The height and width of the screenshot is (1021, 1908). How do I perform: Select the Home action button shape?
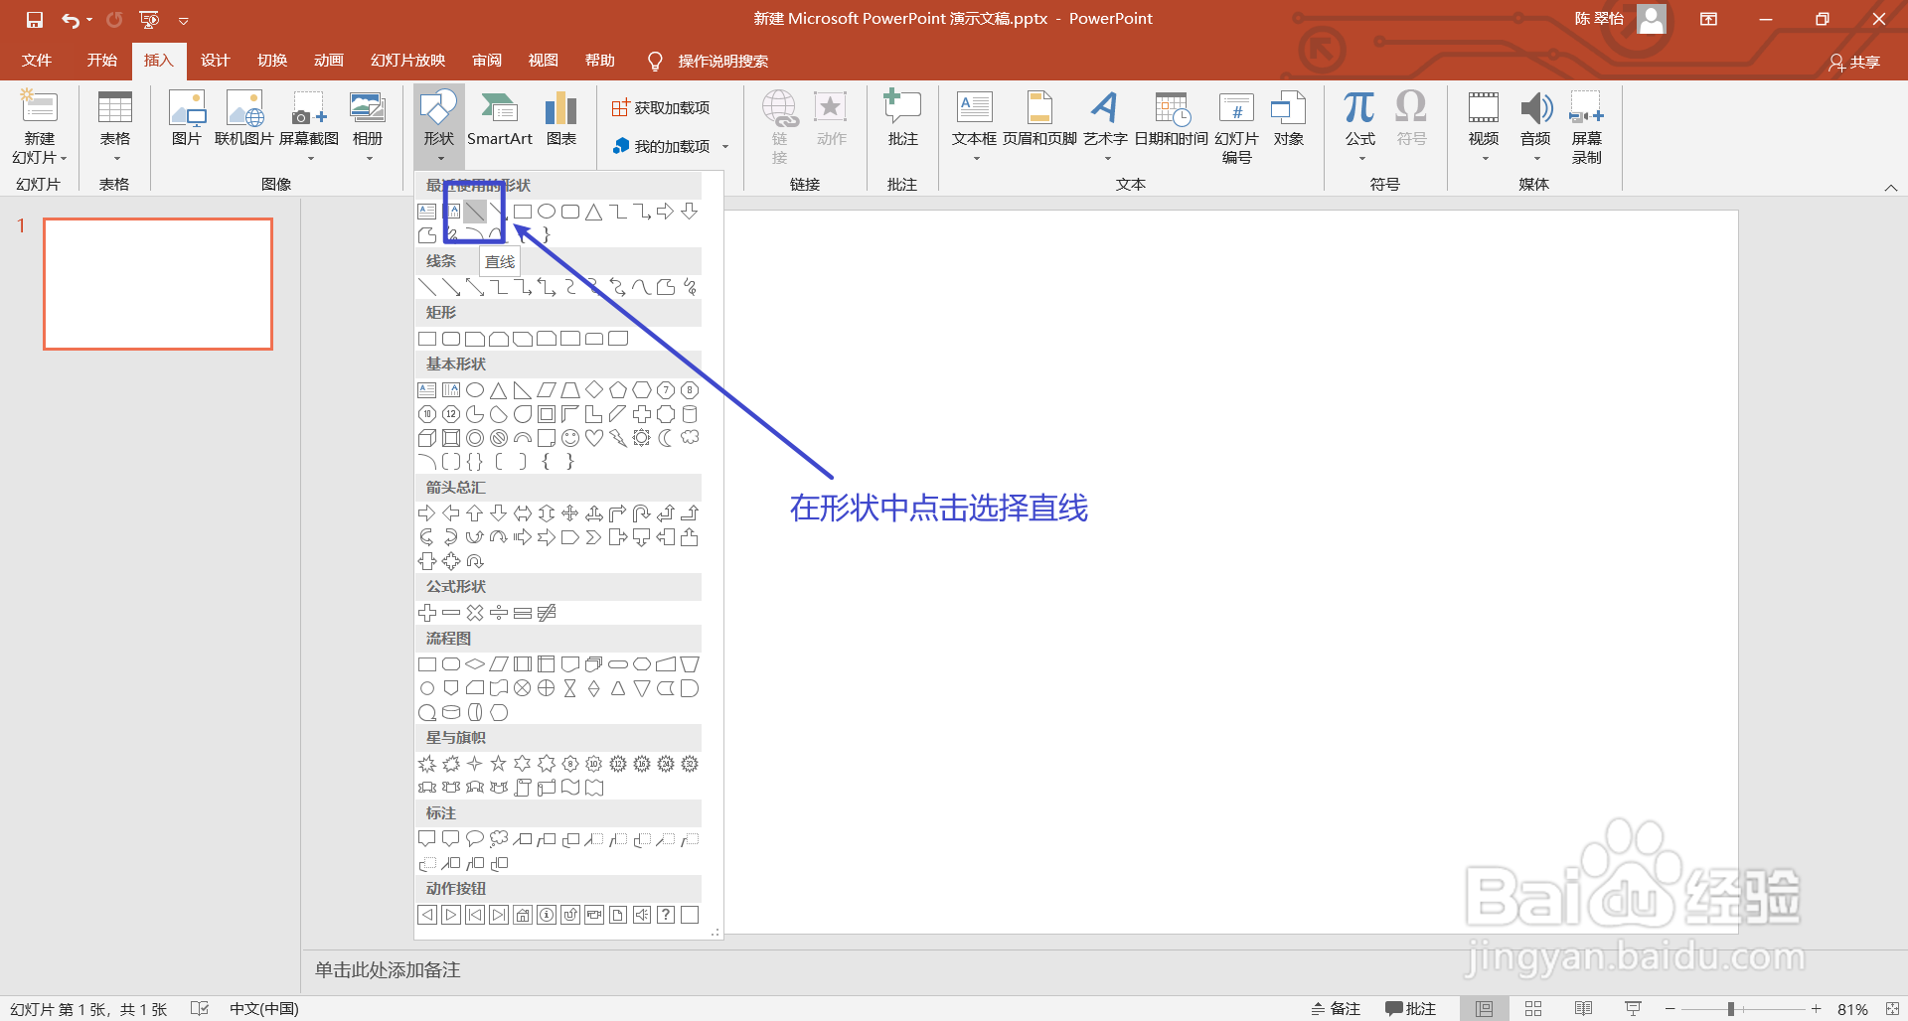point(523,915)
